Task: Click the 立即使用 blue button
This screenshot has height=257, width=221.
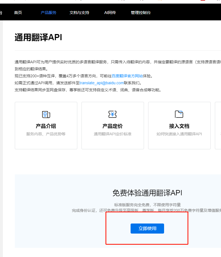Action: (x=147, y=229)
